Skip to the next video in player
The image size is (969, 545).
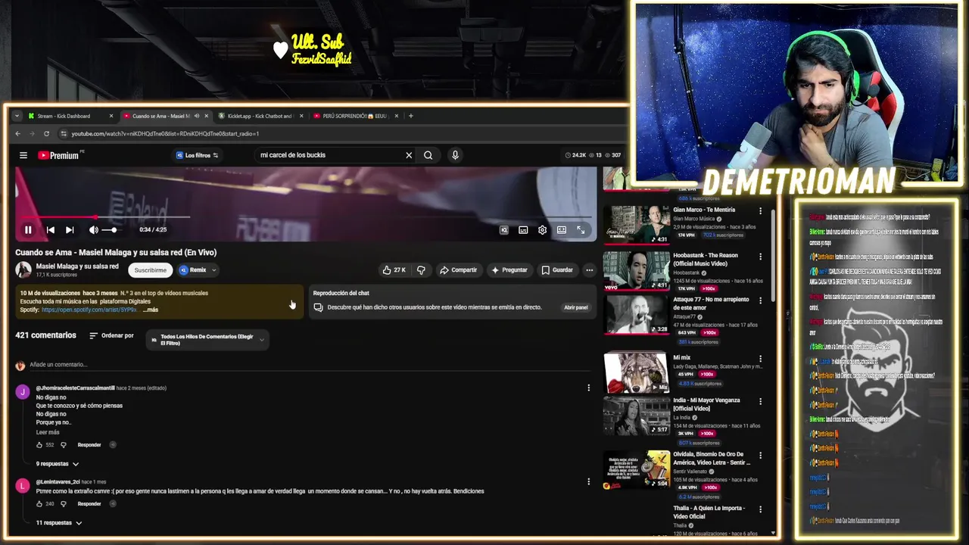tap(70, 230)
